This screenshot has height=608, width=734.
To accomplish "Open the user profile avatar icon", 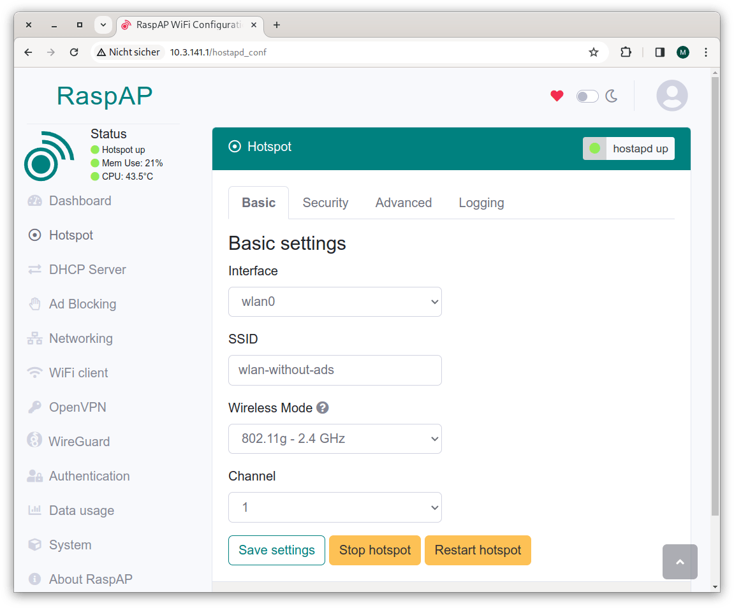I will click(672, 96).
